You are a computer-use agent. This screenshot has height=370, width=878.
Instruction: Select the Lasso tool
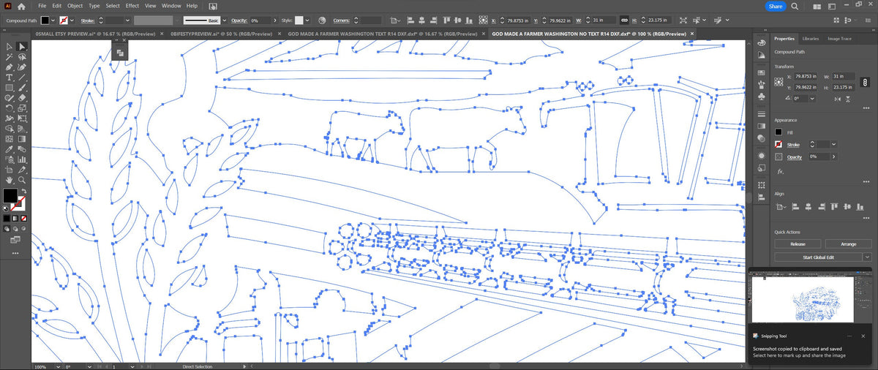(x=22, y=56)
